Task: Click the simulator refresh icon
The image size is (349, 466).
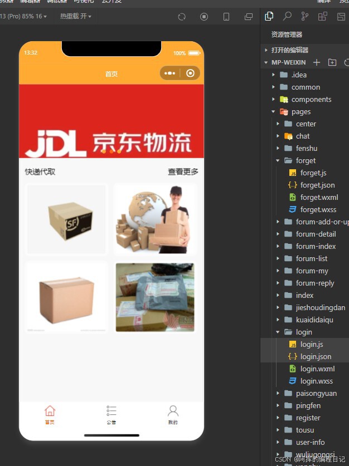Action: pyautogui.click(x=182, y=17)
